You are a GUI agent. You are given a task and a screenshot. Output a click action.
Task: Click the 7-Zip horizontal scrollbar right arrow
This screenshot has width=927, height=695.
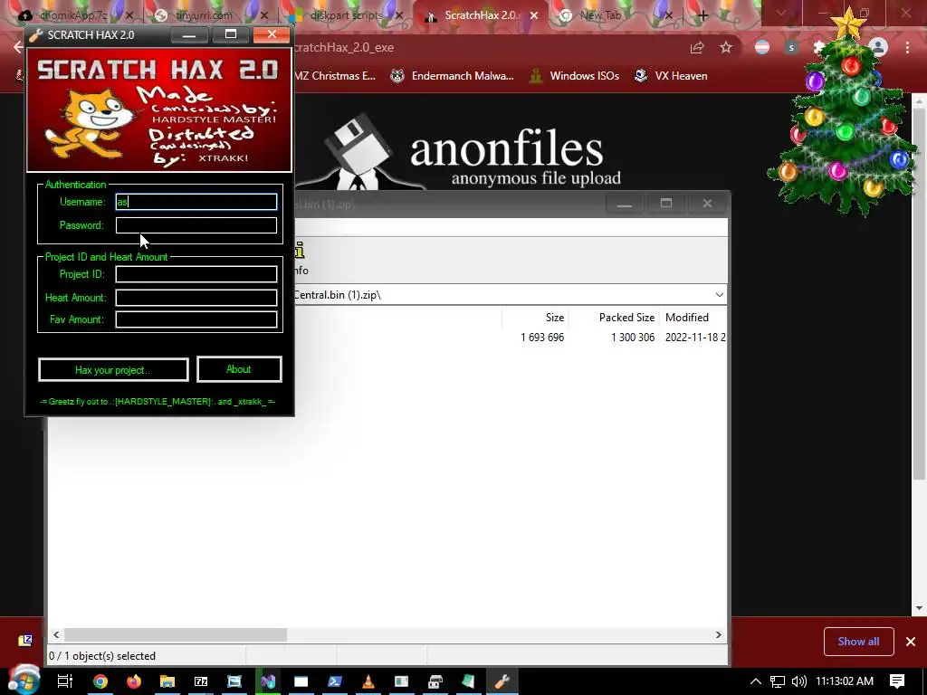click(x=718, y=634)
